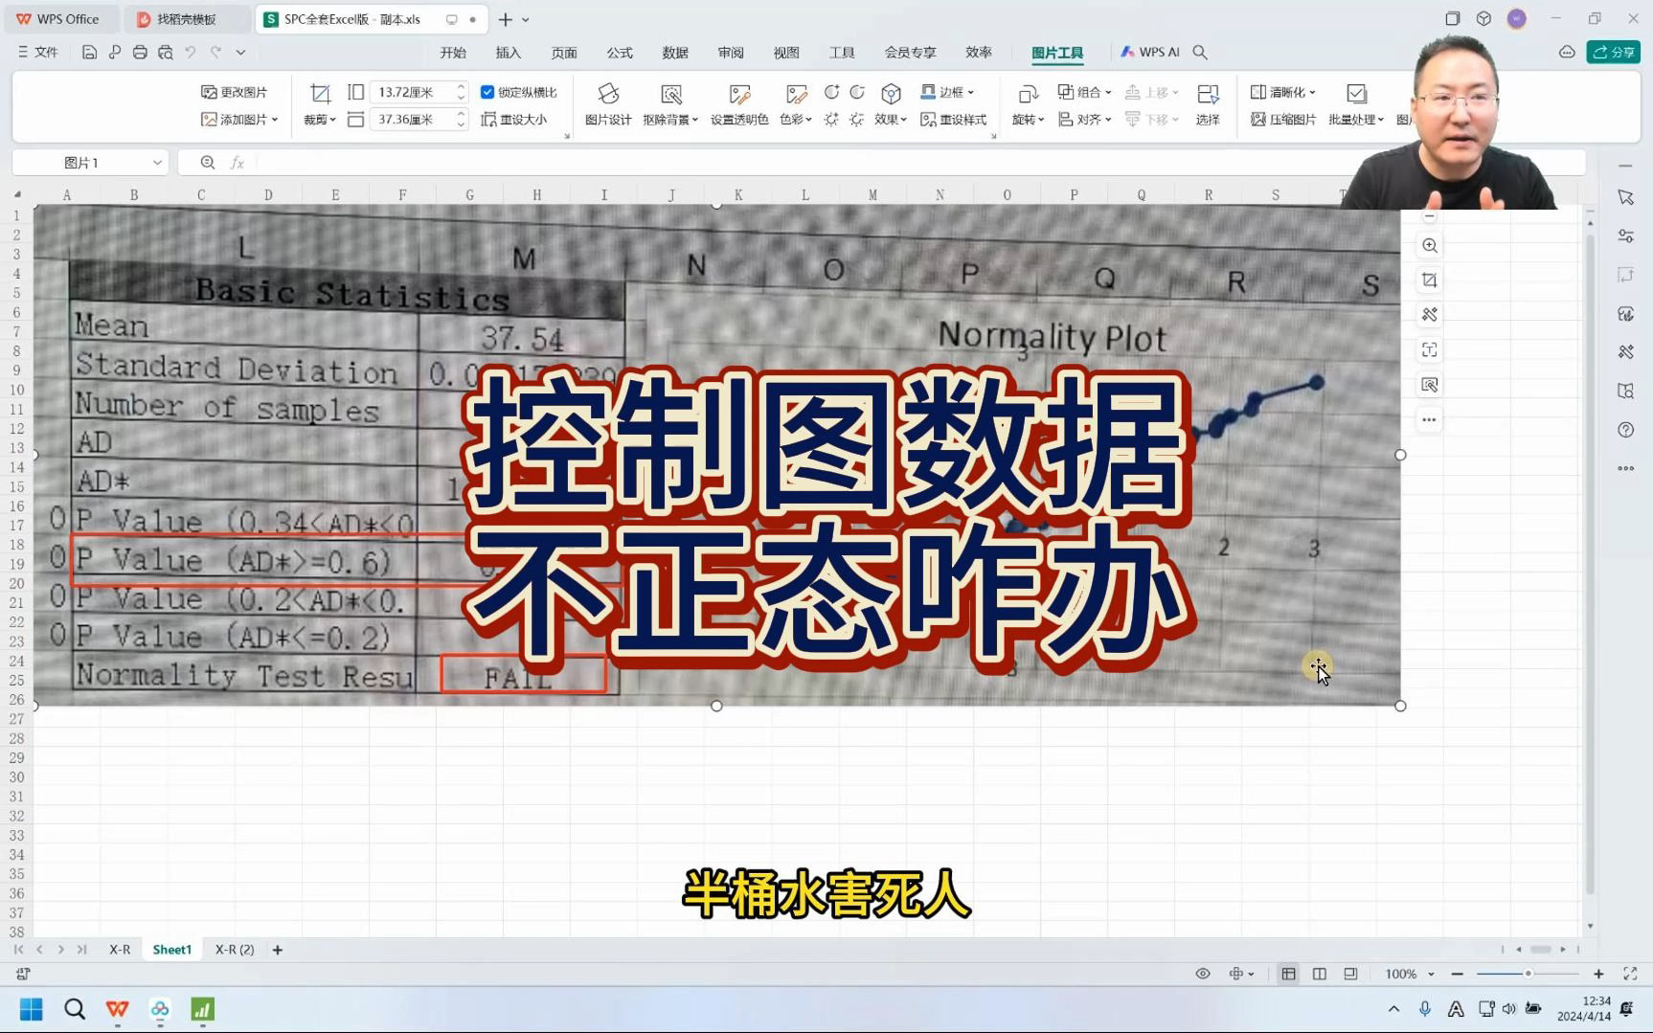
Task: Expand the 组合 group dropdown
Action: tap(1083, 91)
